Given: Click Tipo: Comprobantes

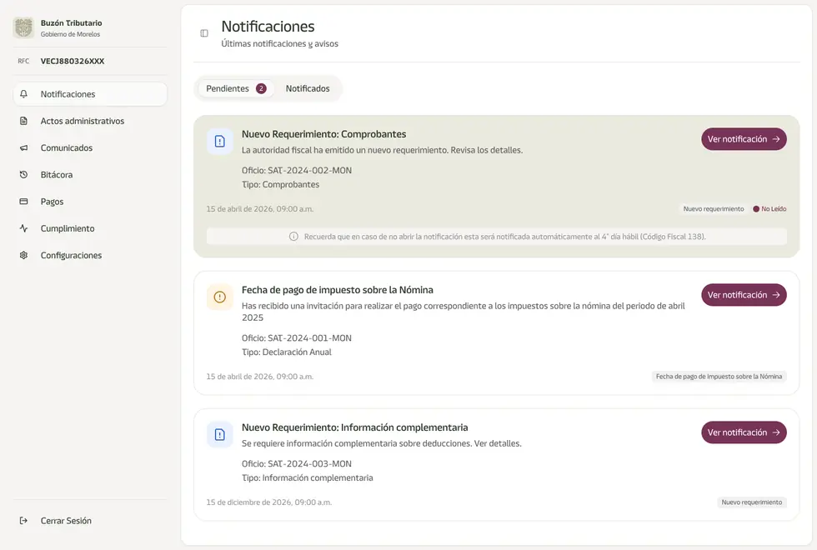Looking at the screenshot, I should point(280,184).
